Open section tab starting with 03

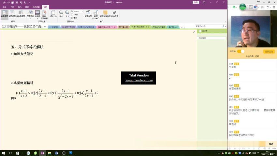click(x=86, y=27)
